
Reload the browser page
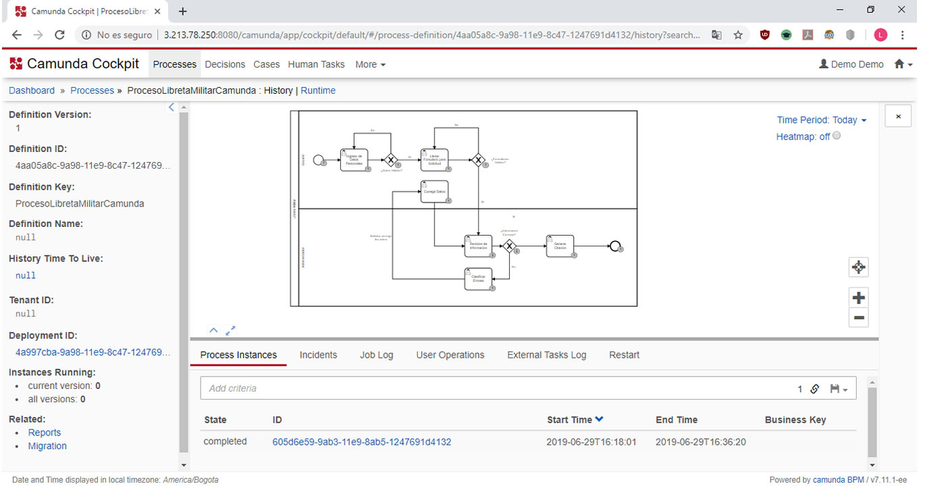tap(59, 35)
